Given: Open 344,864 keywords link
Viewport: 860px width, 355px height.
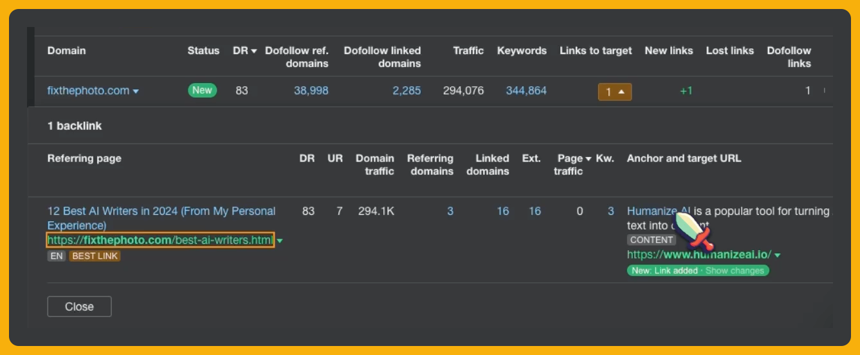Looking at the screenshot, I should point(526,91).
